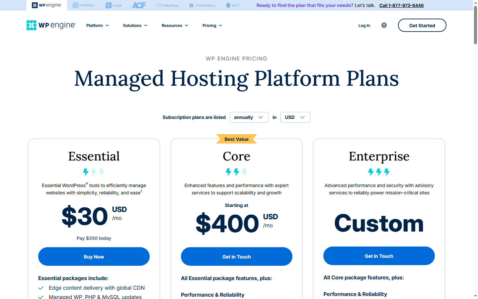Click 'Edge content delivery with global CDN'

click(x=97, y=288)
